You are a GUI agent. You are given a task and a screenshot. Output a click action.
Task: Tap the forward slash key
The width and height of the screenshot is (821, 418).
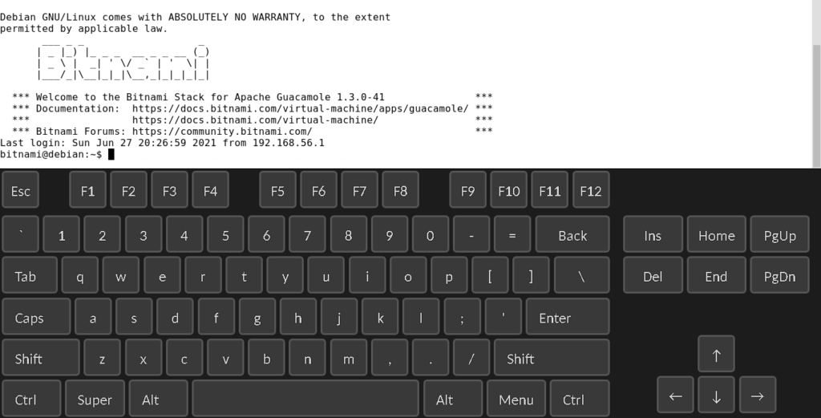click(471, 357)
